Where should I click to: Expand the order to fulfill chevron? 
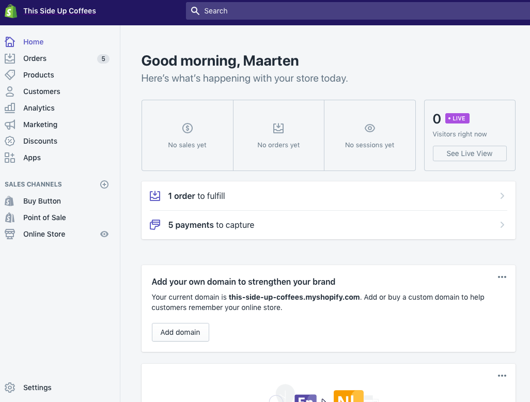tap(502, 196)
